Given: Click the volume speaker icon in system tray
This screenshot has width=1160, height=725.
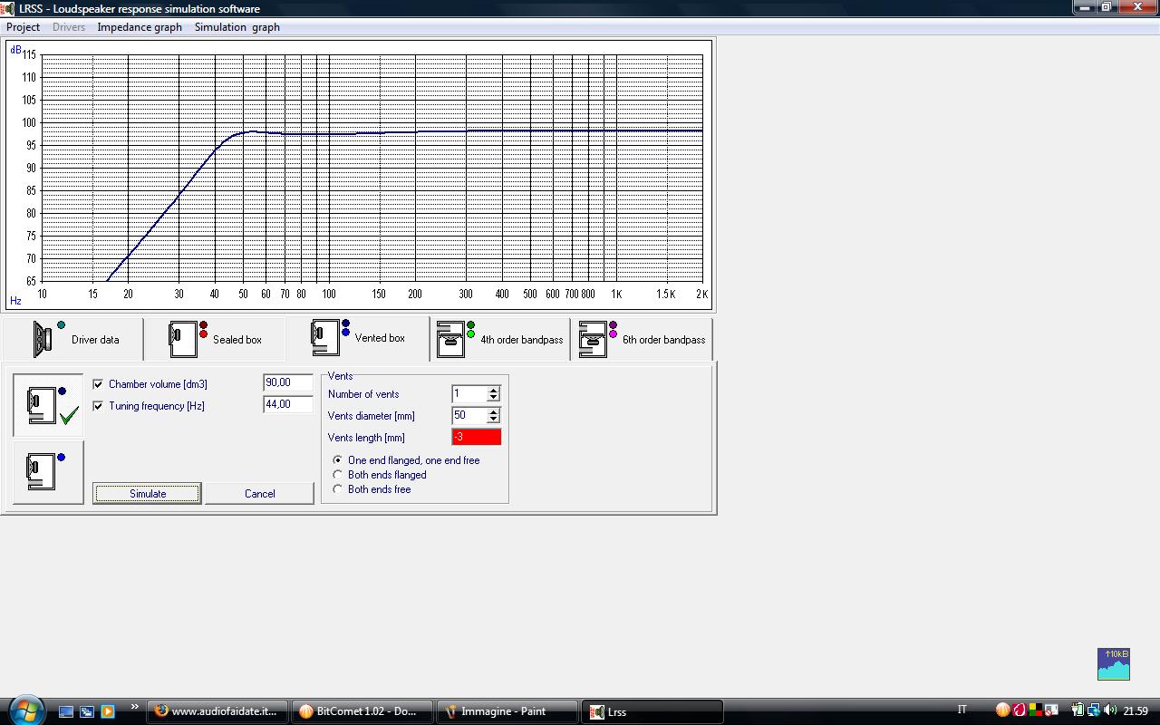Looking at the screenshot, I should 1110,710.
